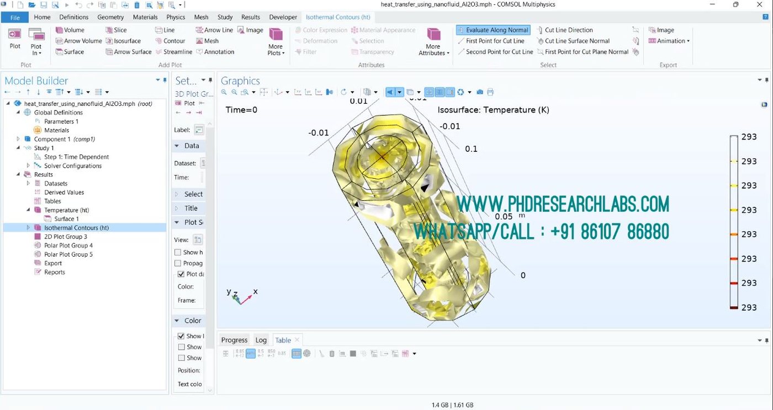Collapse the Temperature (ht) node

pos(28,210)
